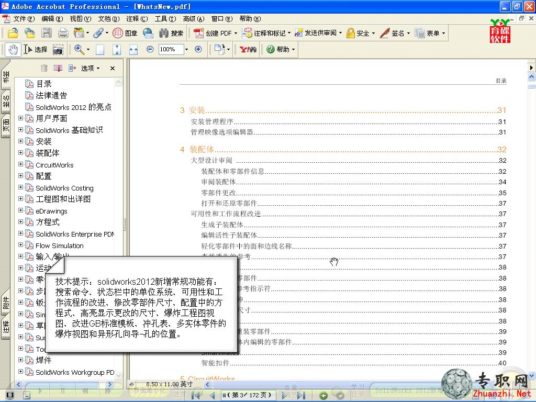This screenshot has width=536, height=402.
Task: Expand the 焊件 bookmark node
Action: (20, 360)
